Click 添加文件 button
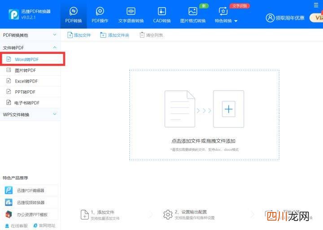 (79, 35)
